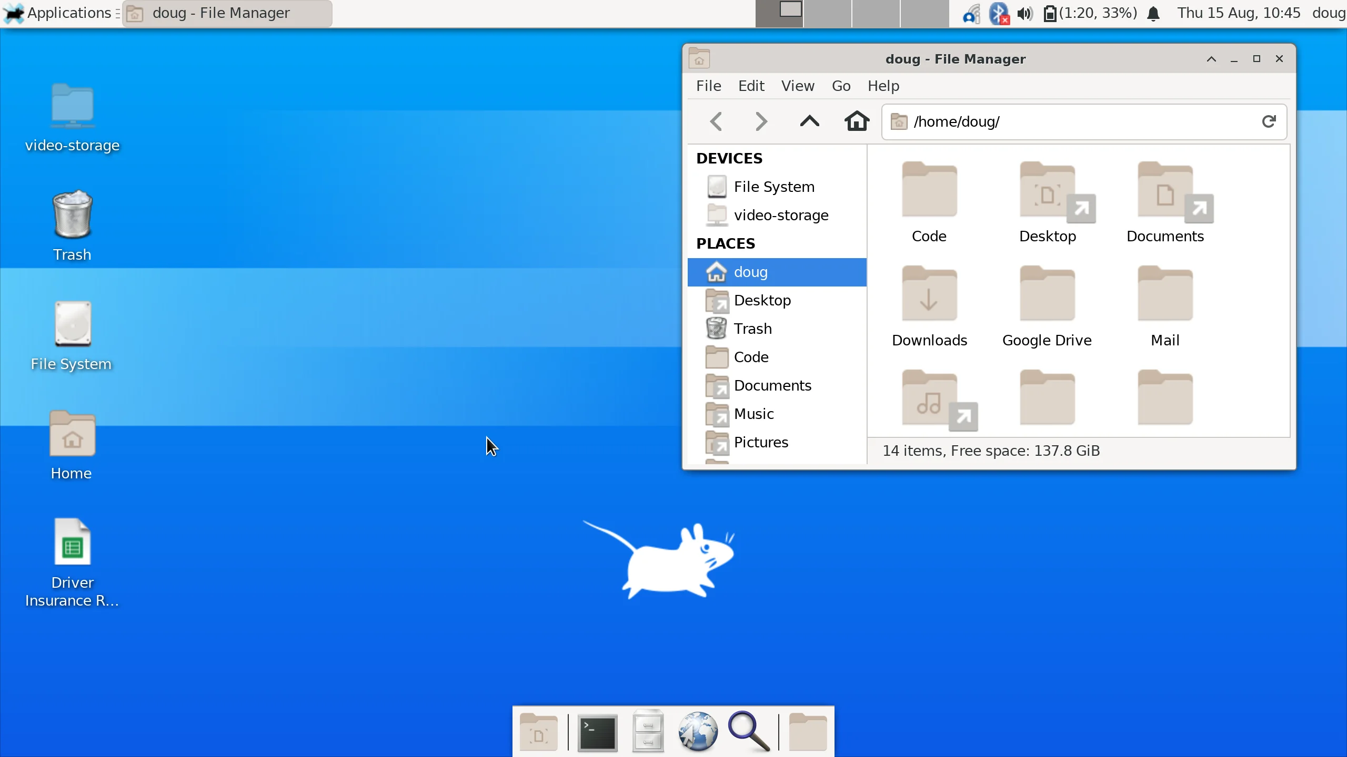This screenshot has width=1347, height=757.
Task: Click the Bluetooth icon in the system tray
Action: 998,13
